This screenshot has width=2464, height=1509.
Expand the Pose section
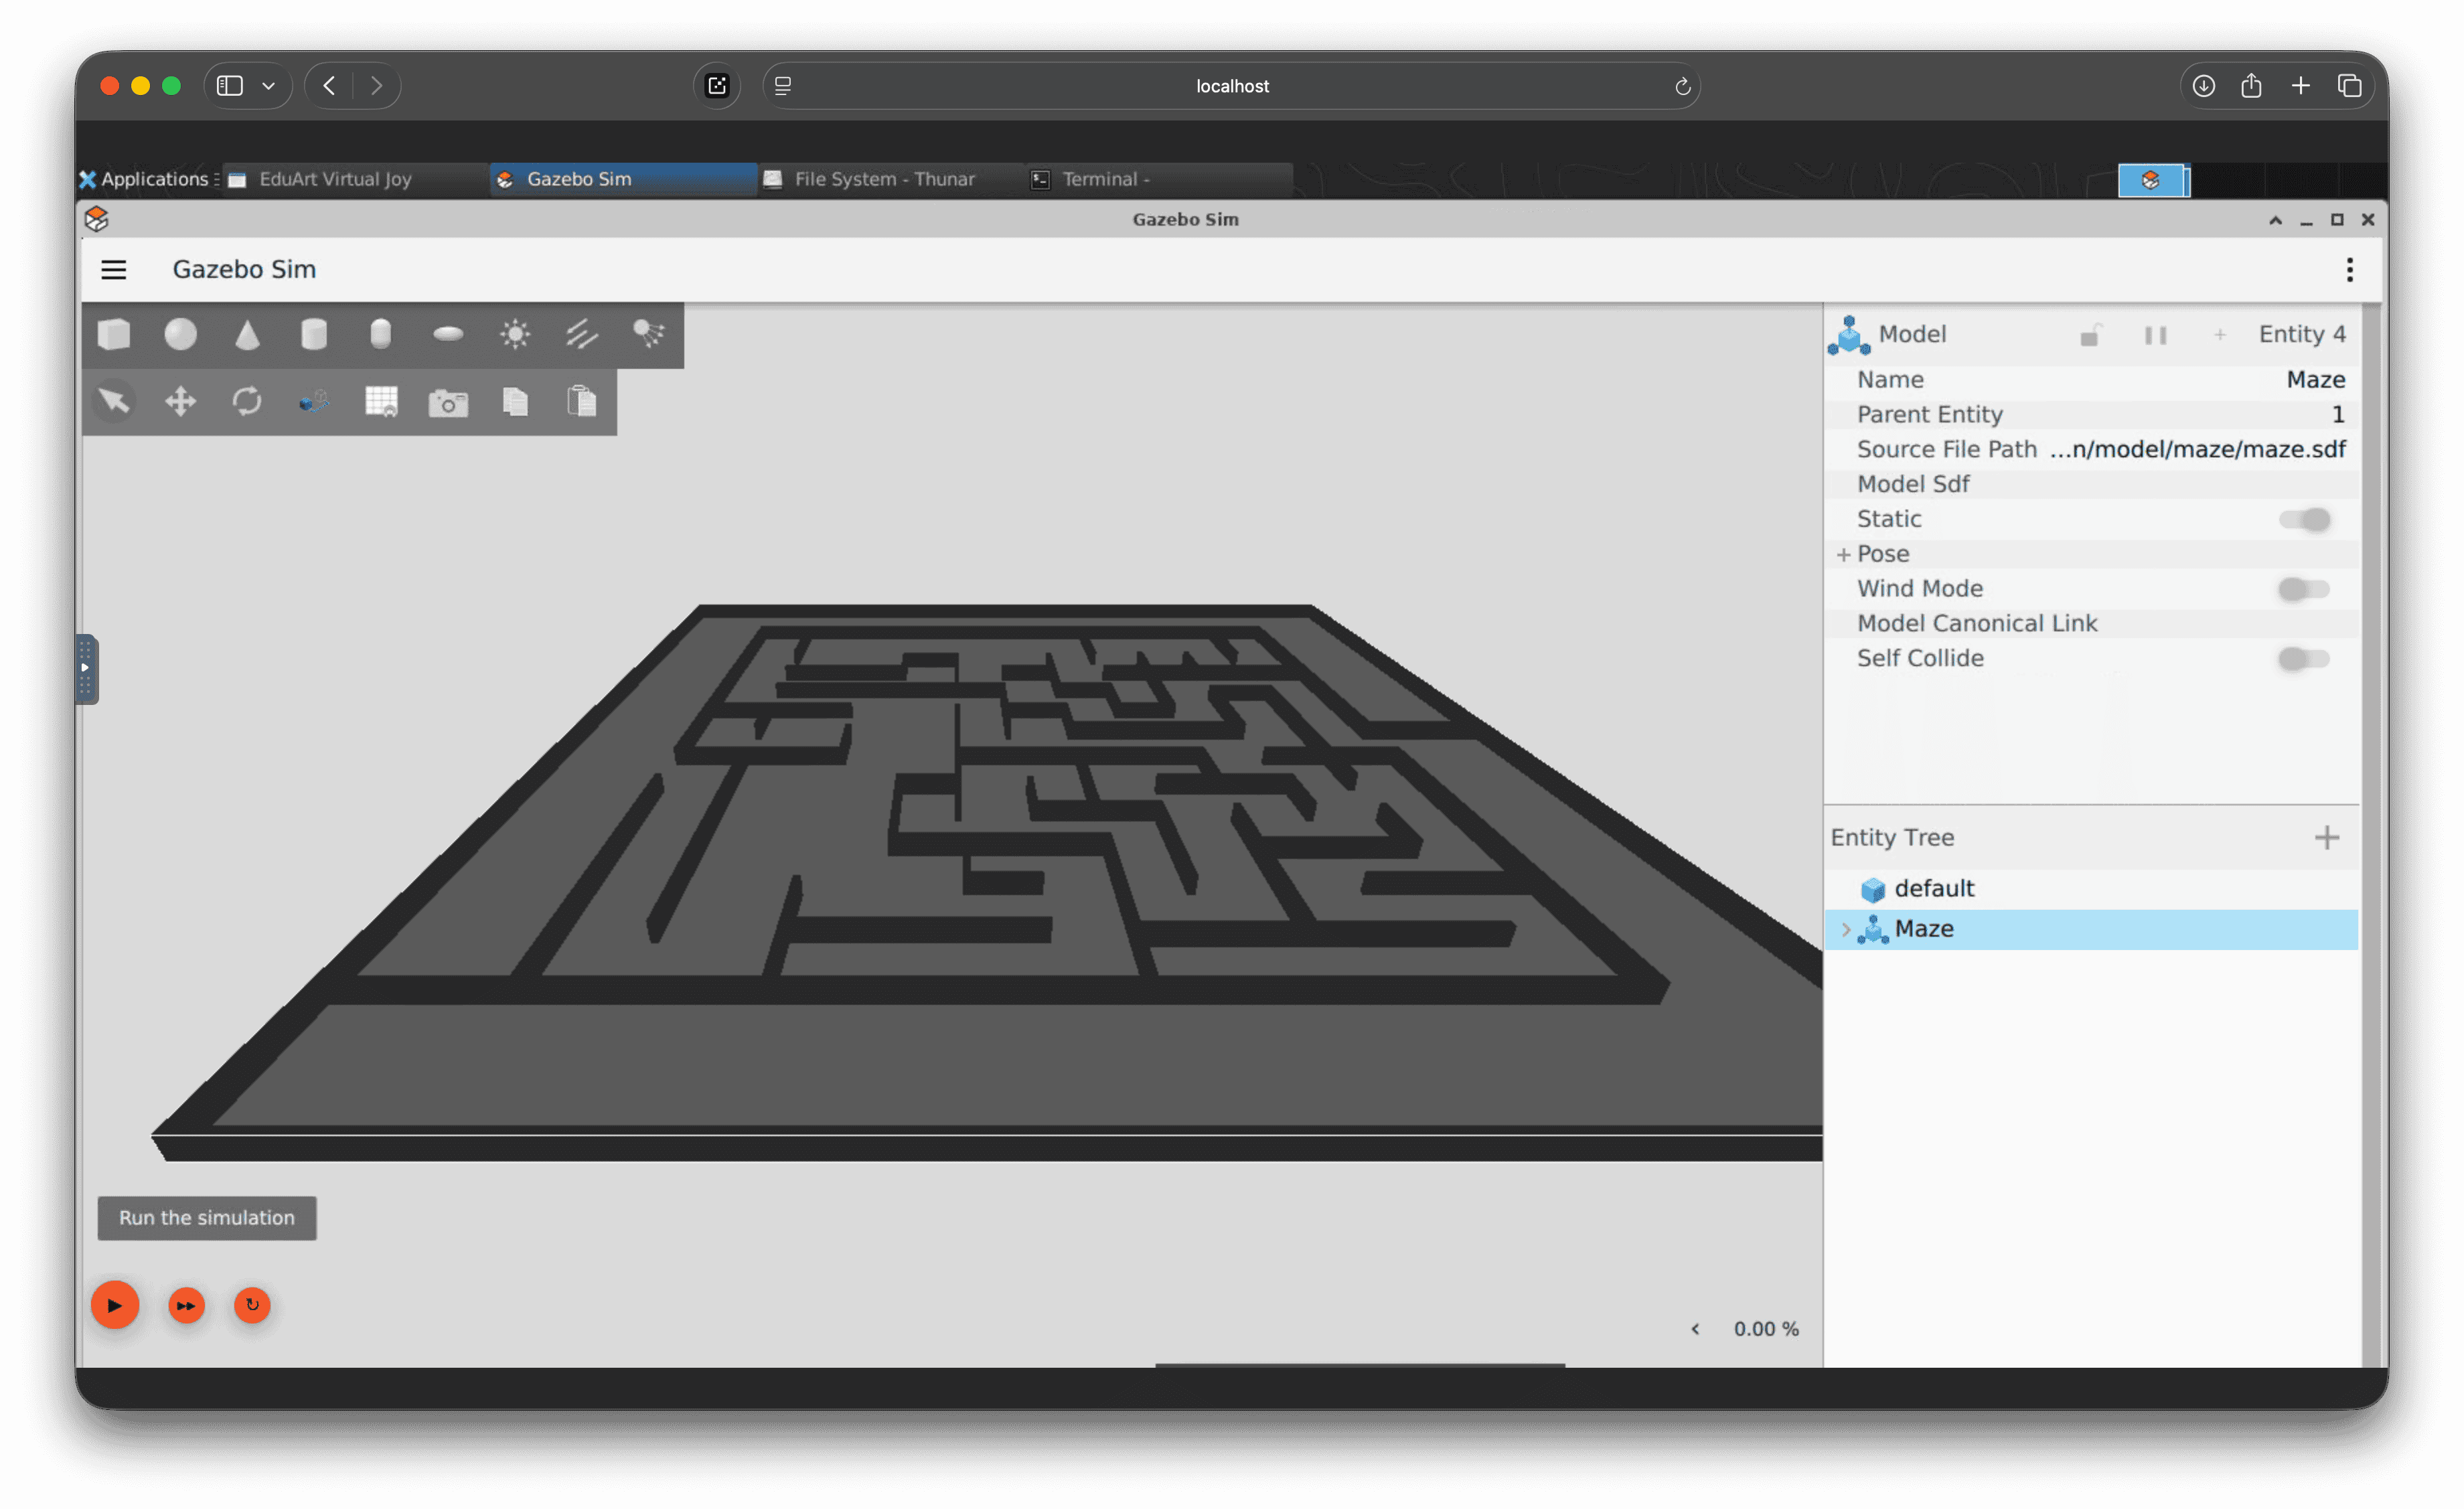click(1843, 554)
